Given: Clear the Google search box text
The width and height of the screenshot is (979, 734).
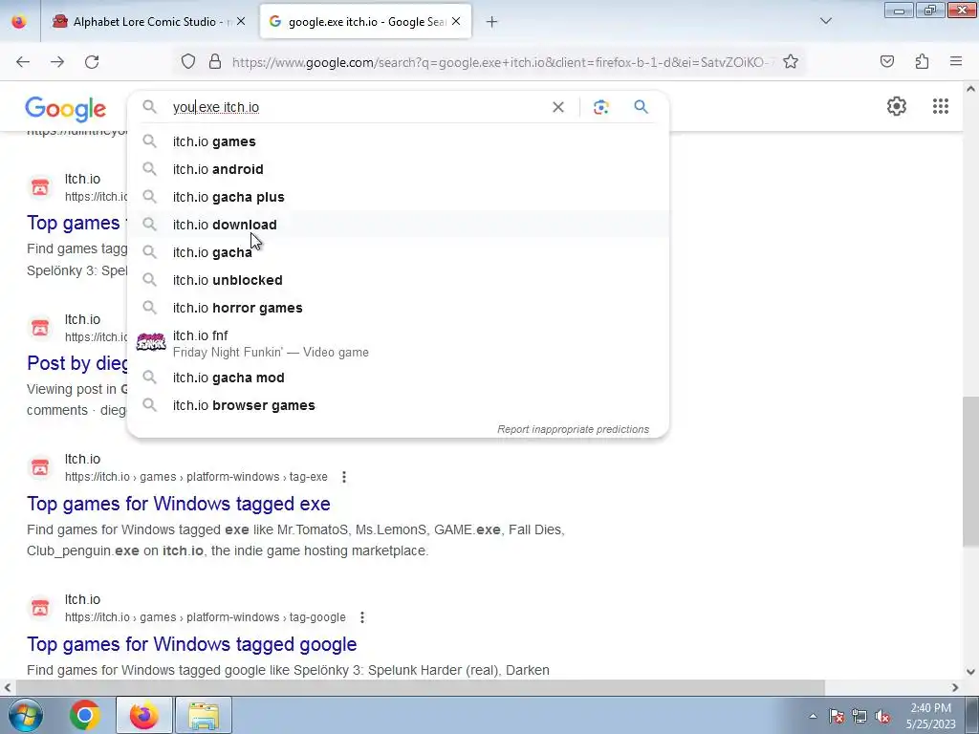Looking at the screenshot, I should pos(558,107).
